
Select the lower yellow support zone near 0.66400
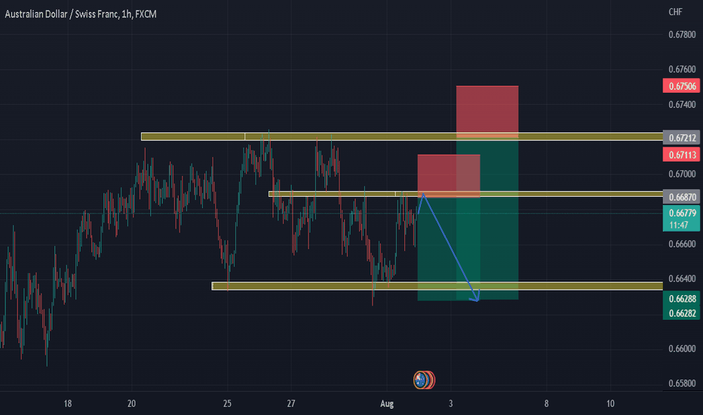click(x=437, y=286)
